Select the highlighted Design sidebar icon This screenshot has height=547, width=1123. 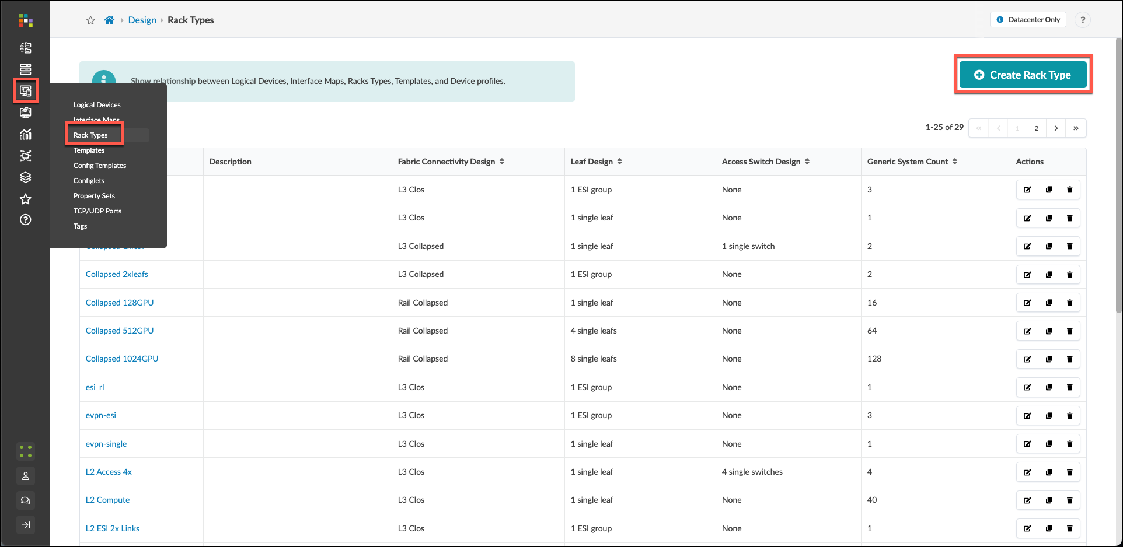(x=25, y=90)
